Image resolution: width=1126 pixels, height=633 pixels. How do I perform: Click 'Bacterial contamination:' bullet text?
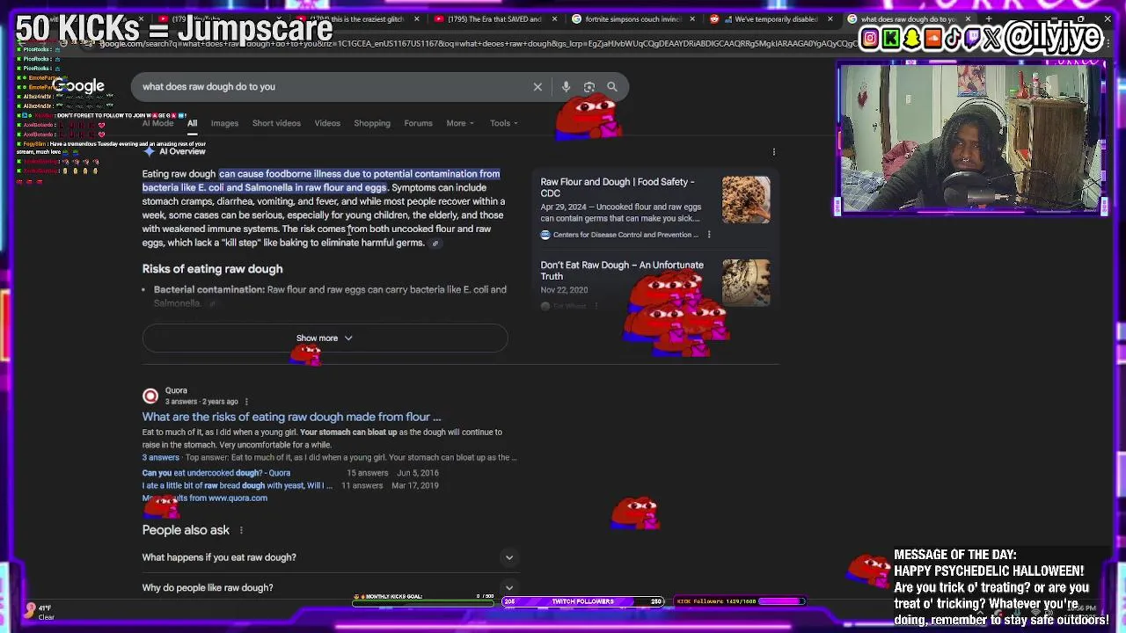(209, 289)
